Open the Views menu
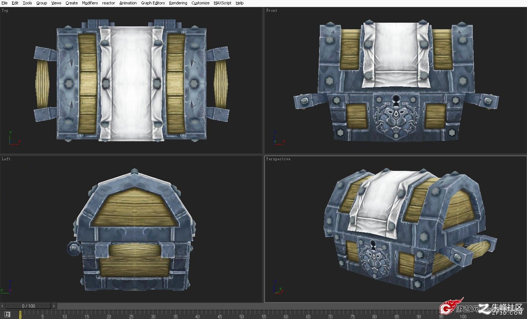527x319 pixels. pos(56,3)
